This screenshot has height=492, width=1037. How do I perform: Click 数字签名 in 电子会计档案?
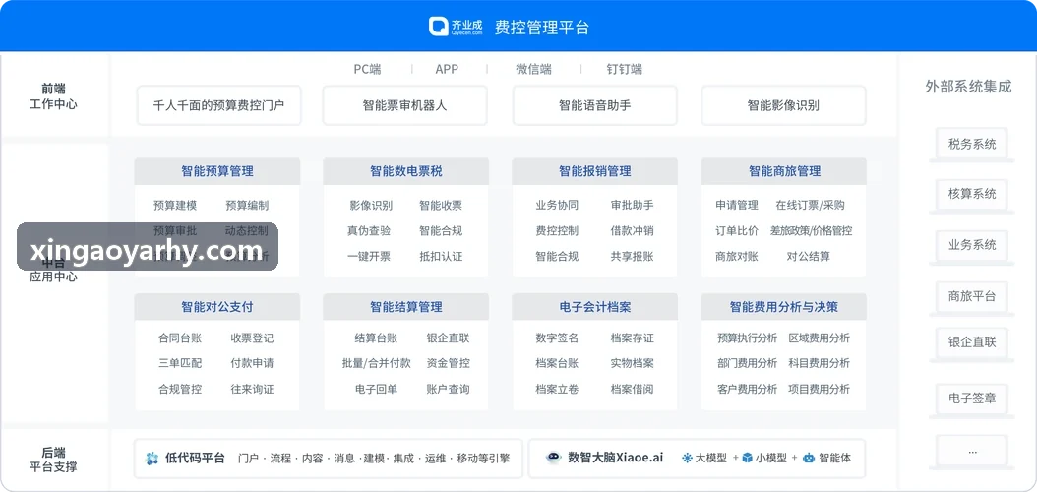pos(557,338)
